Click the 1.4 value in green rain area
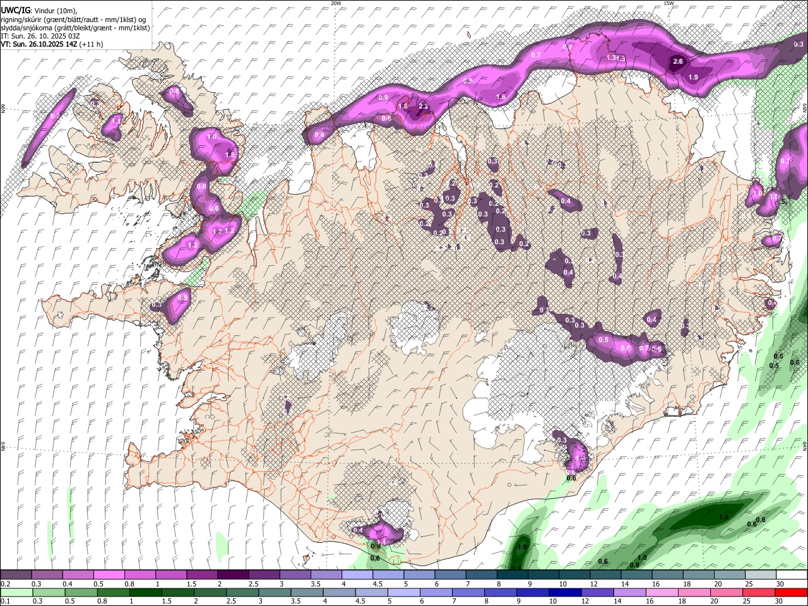808x606 pixels. [x=723, y=518]
